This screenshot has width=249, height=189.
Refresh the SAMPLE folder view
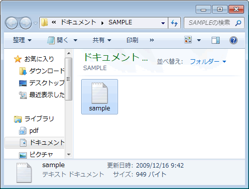click(174, 23)
